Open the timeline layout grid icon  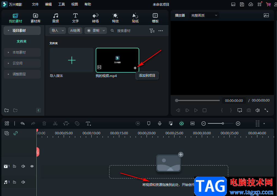click(7, 123)
